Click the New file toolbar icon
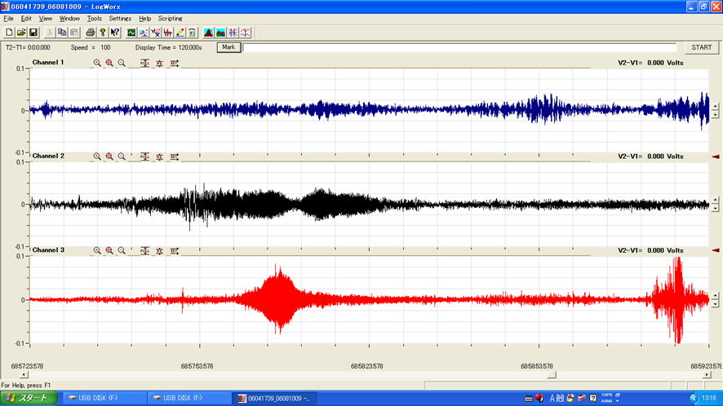723x406 pixels. pos(9,33)
